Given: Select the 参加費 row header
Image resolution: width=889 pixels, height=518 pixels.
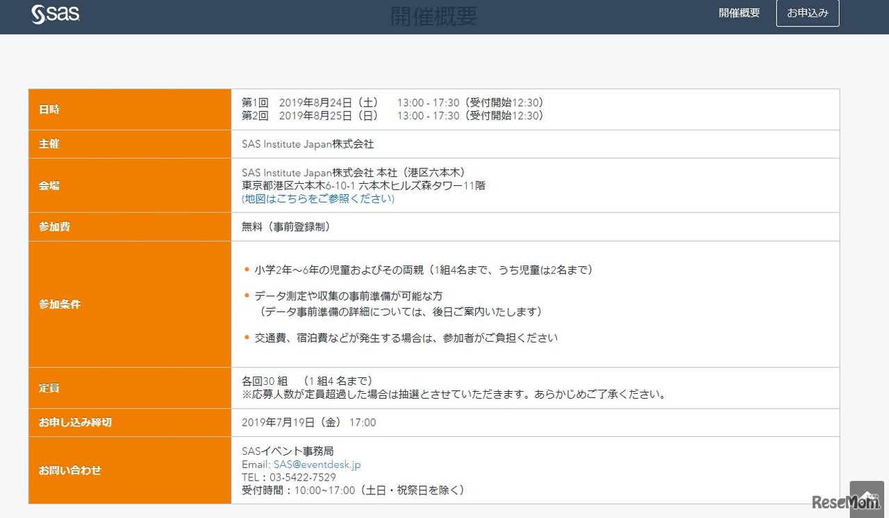Looking at the screenshot, I should click(53, 227).
